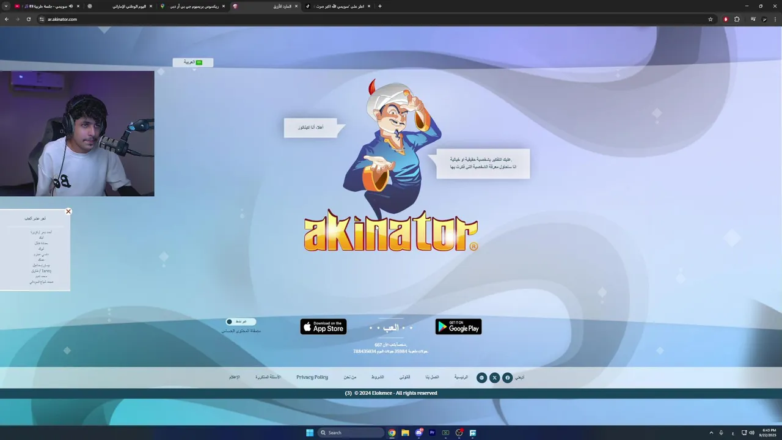Image resolution: width=782 pixels, height=440 pixels.
Task: Open the الإعلام media footer link
Action: 234,378
